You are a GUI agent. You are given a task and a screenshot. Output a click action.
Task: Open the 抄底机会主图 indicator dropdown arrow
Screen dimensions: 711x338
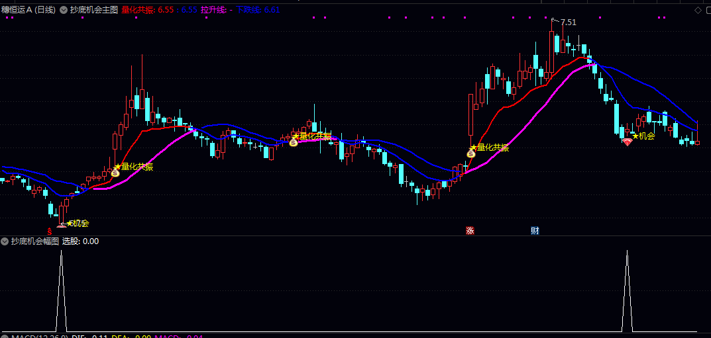point(64,9)
